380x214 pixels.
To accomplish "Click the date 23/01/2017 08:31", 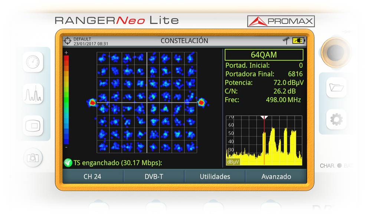I will point(91,44).
